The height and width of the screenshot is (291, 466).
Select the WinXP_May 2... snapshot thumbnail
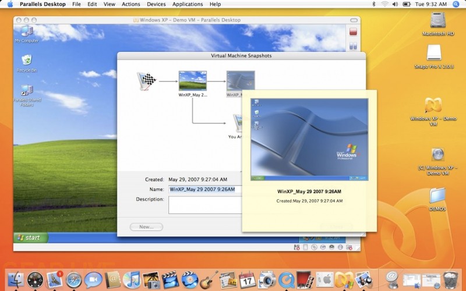[x=193, y=80]
